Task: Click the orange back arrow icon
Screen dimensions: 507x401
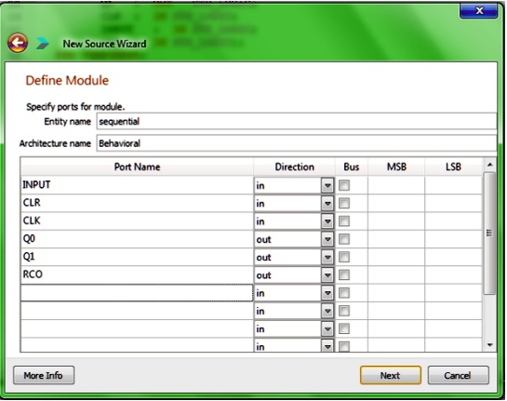Action: pos(18,43)
